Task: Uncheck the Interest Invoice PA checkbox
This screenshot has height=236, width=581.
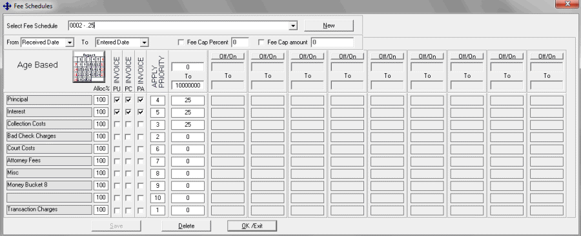Action: pyautogui.click(x=141, y=113)
